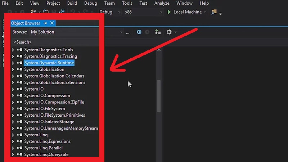This screenshot has width=288, height=162.
Task: Open the Test menu
Action: [143, 3]
